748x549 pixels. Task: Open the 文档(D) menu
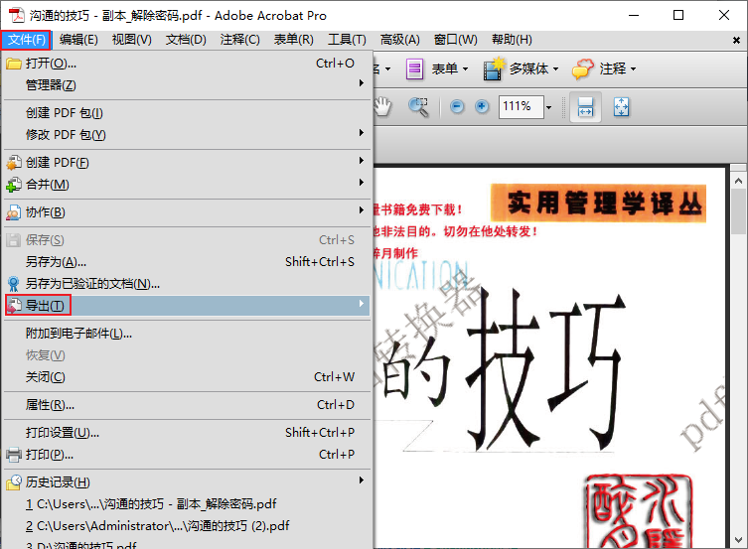coord(186,40)
